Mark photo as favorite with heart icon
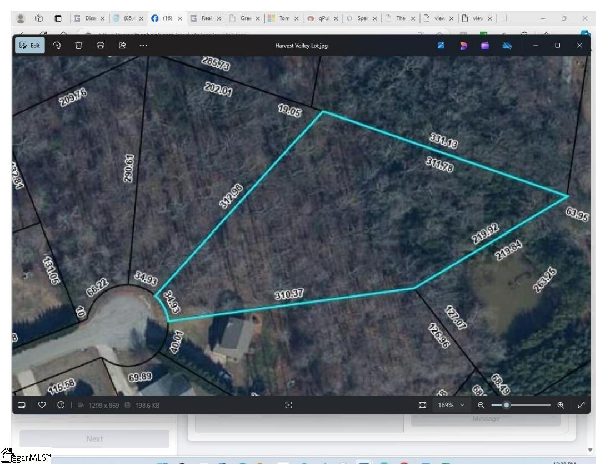 (42, 405)
